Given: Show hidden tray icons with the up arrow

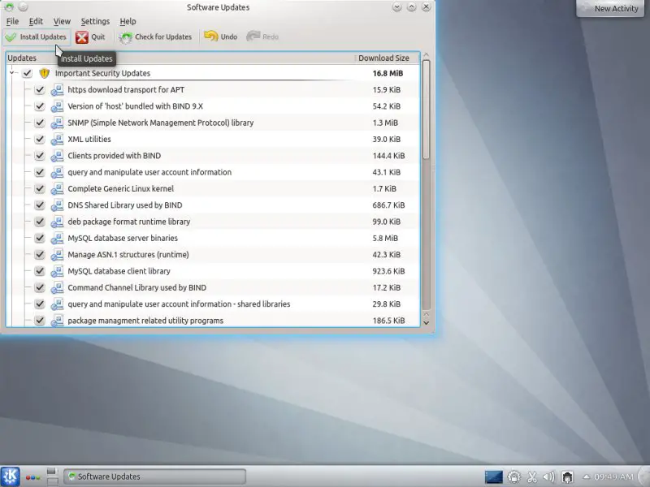Looking at the screenshot, I should (x=586, y=476).
